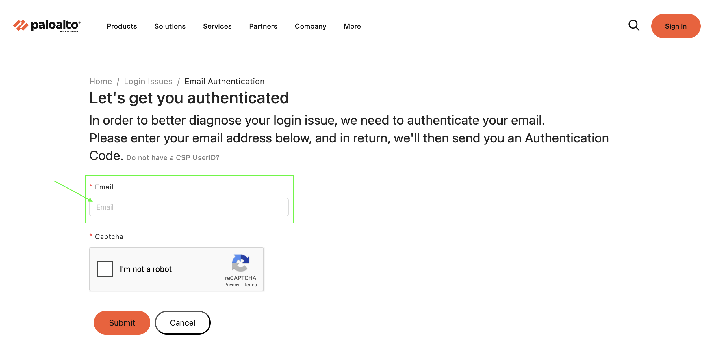
Task: Click the Email Authentication breadcrumb text
Action: [225, 82]
